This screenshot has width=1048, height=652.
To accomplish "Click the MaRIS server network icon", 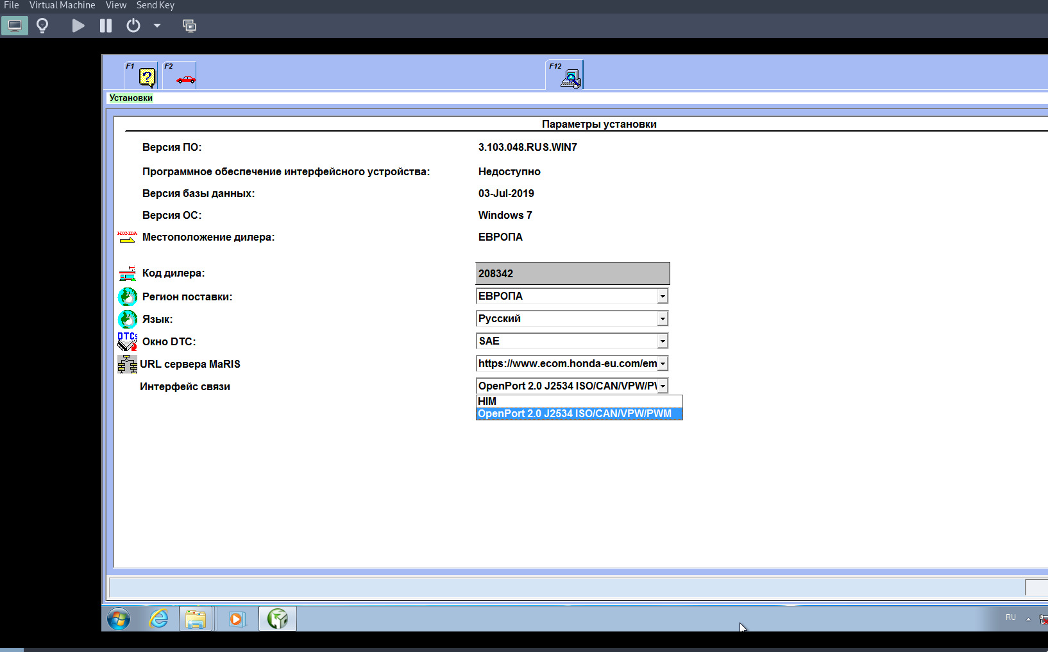I will pyautogui.click(x=127, y=364).
